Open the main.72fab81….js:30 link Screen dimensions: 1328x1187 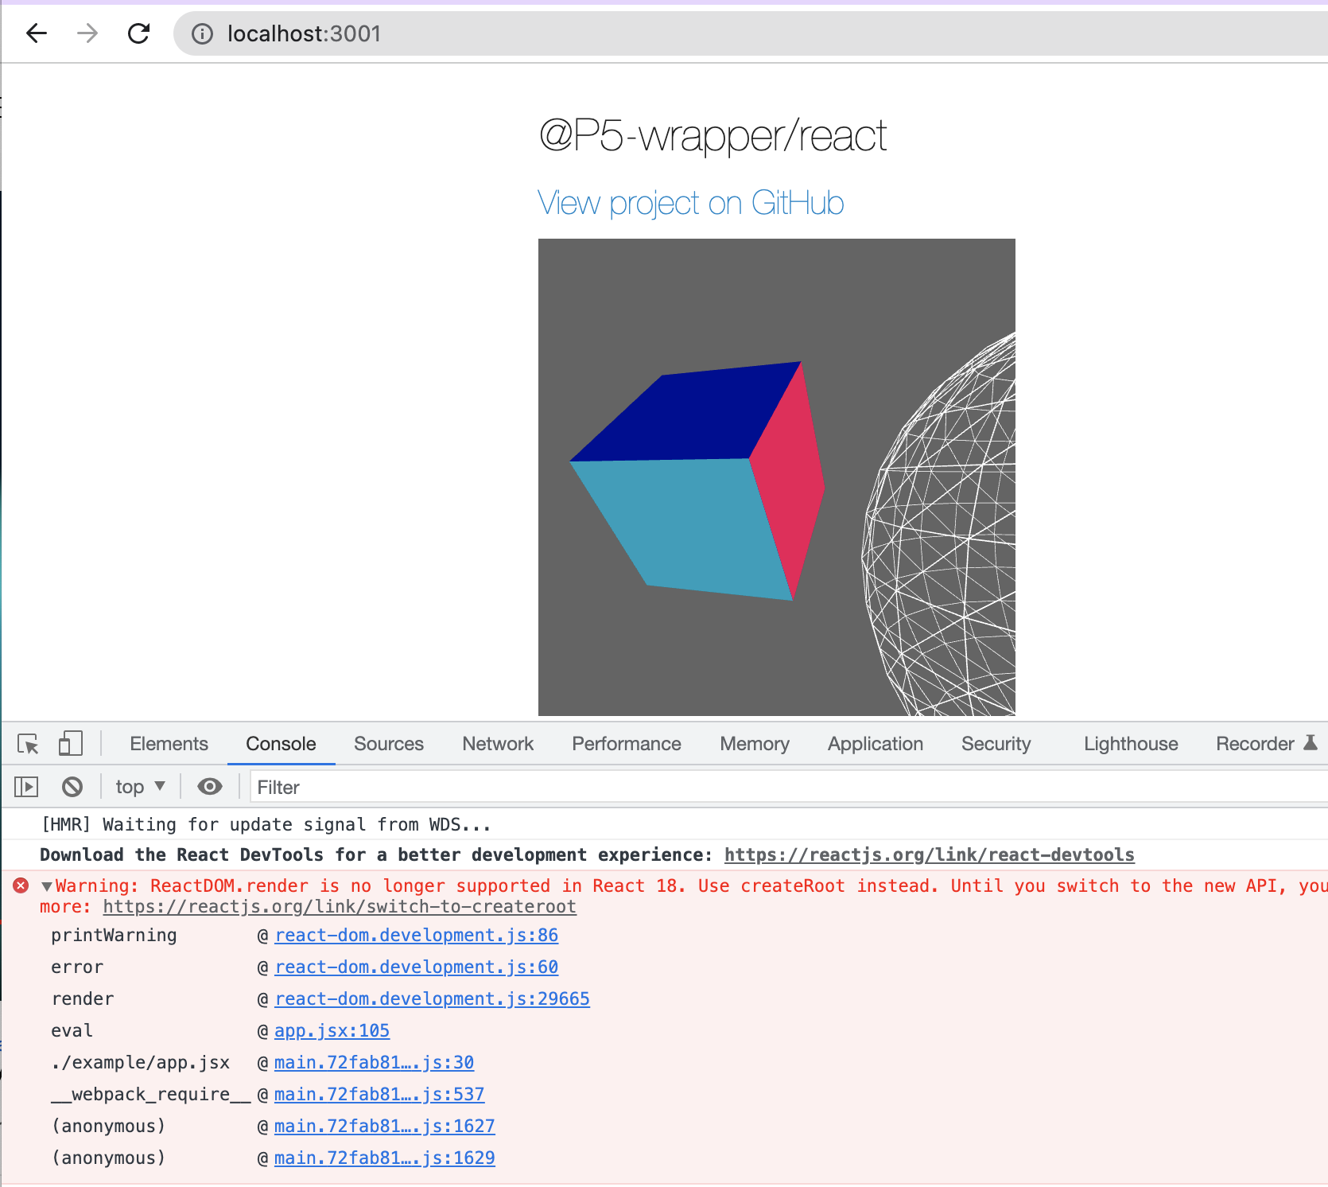[x=374, y=1063]
